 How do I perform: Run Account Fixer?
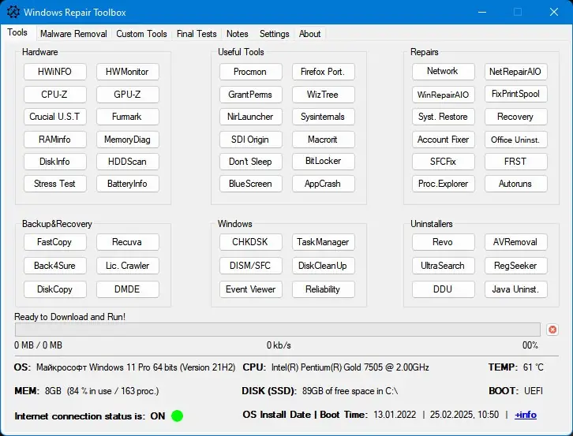[x=443, y=139]
